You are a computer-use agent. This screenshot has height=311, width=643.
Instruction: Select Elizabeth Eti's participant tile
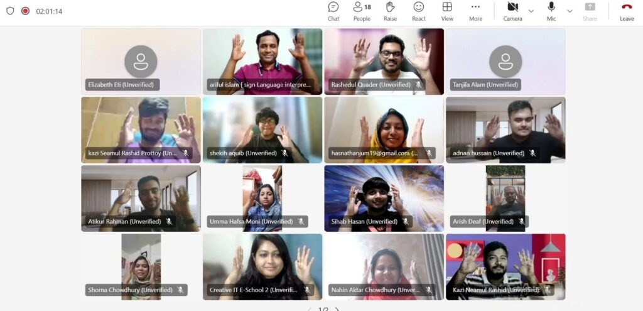(x=141, y=61)
